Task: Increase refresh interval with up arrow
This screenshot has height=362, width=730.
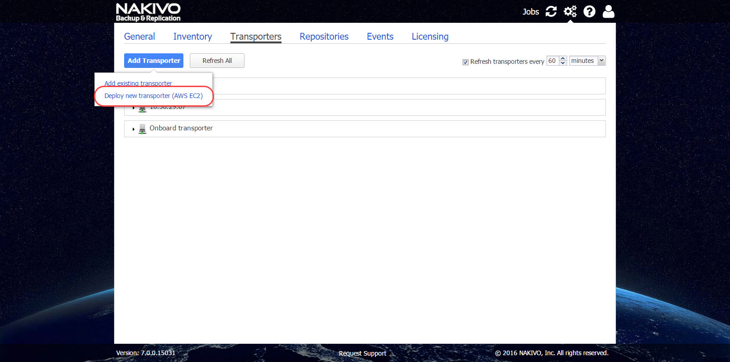Action: click(x=563, y=58)
